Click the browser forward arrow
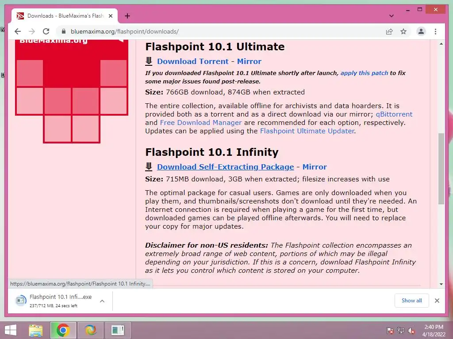Screen dimensions: 453x339 click(x=32, y=31)
